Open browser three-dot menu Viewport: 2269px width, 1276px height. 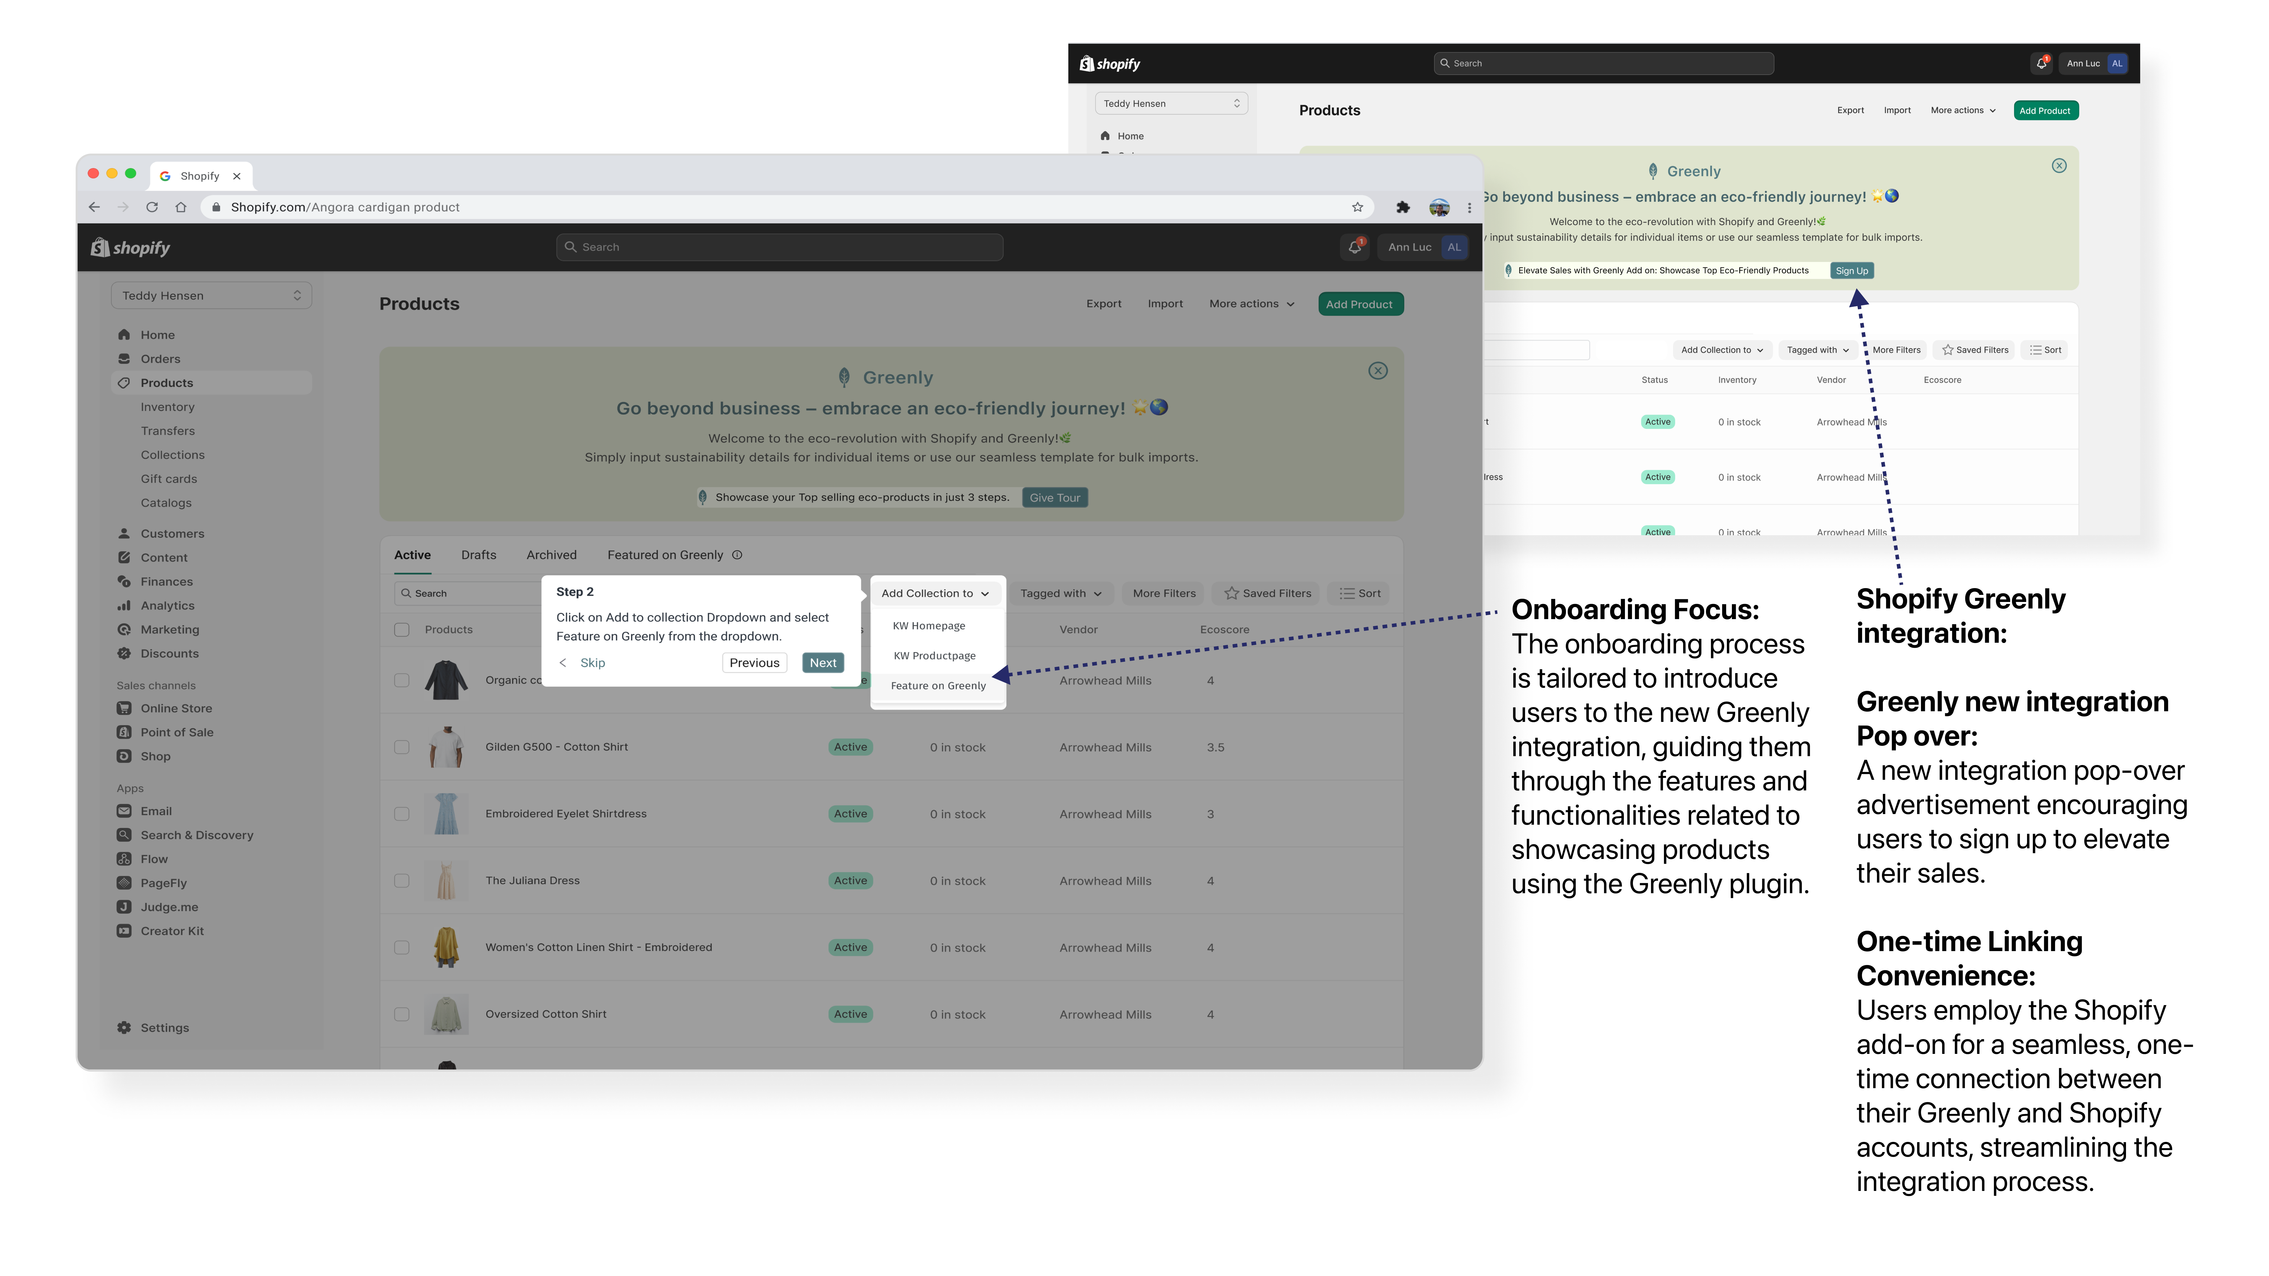point(1469,208)
